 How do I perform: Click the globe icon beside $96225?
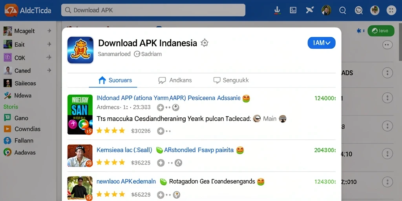pyautogui.click(x=178, y=163)
